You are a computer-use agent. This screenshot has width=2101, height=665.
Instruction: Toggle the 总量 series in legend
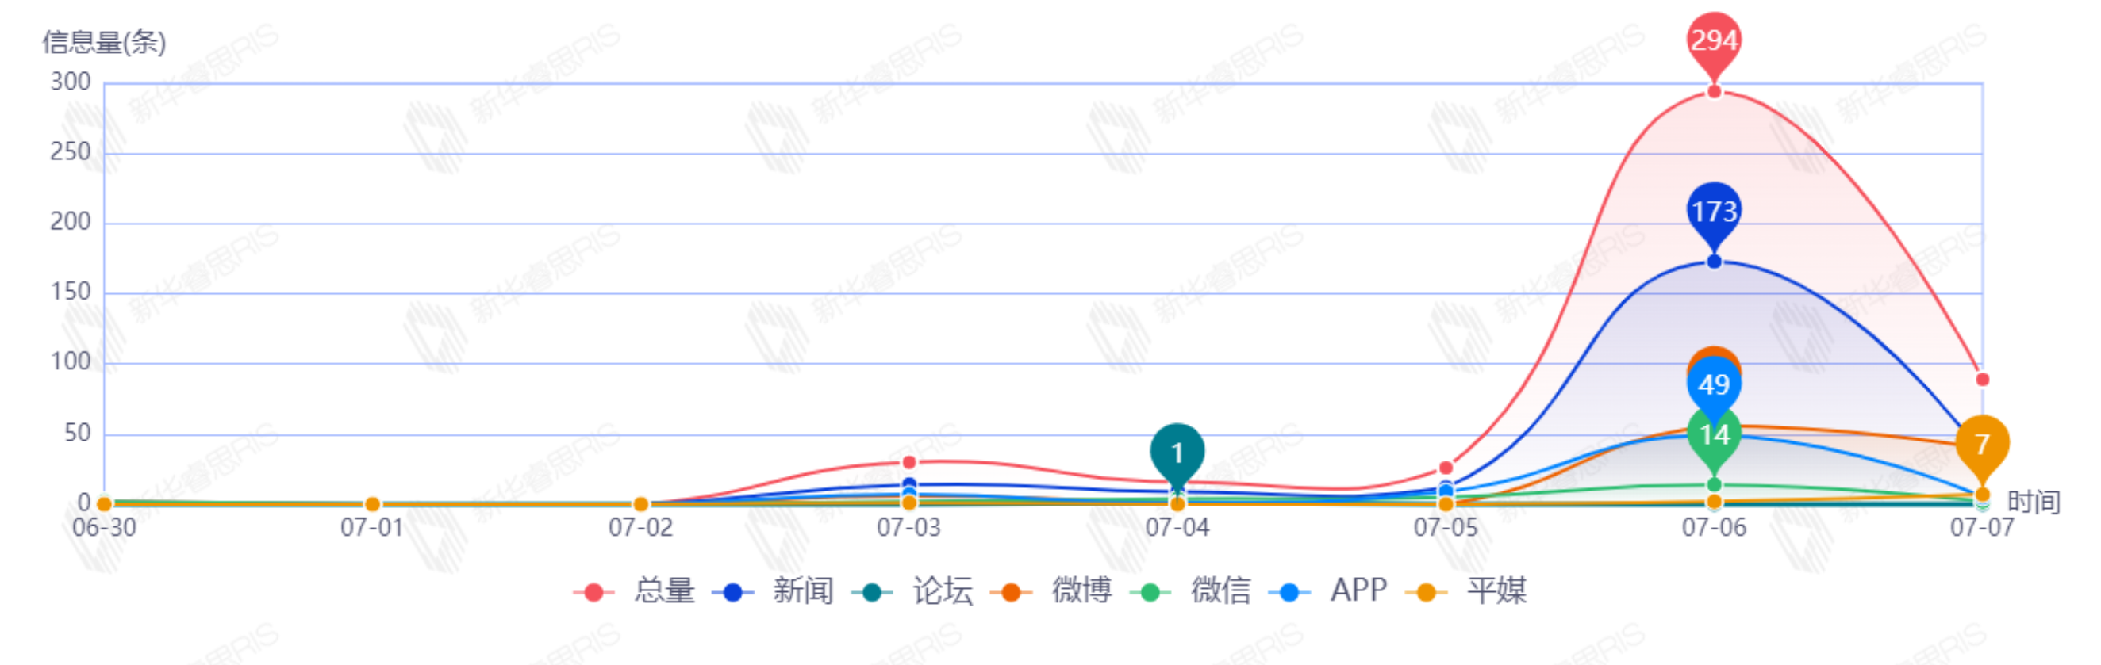click(635, 590)
